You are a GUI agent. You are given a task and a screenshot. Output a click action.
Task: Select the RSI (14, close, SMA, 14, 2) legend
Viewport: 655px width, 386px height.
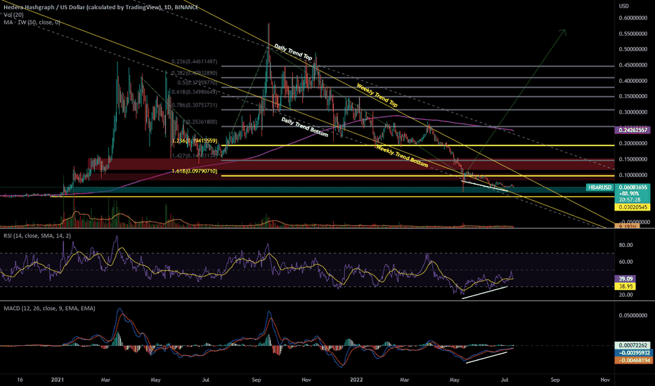[x=37, y=236]
